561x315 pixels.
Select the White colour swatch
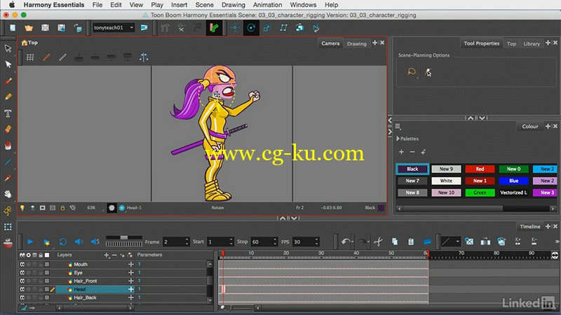coord(446,181)
